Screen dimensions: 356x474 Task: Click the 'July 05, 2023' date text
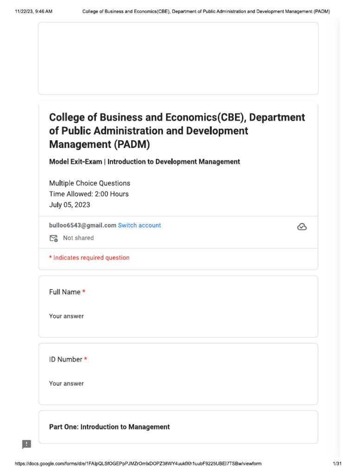tap(70, 205)
